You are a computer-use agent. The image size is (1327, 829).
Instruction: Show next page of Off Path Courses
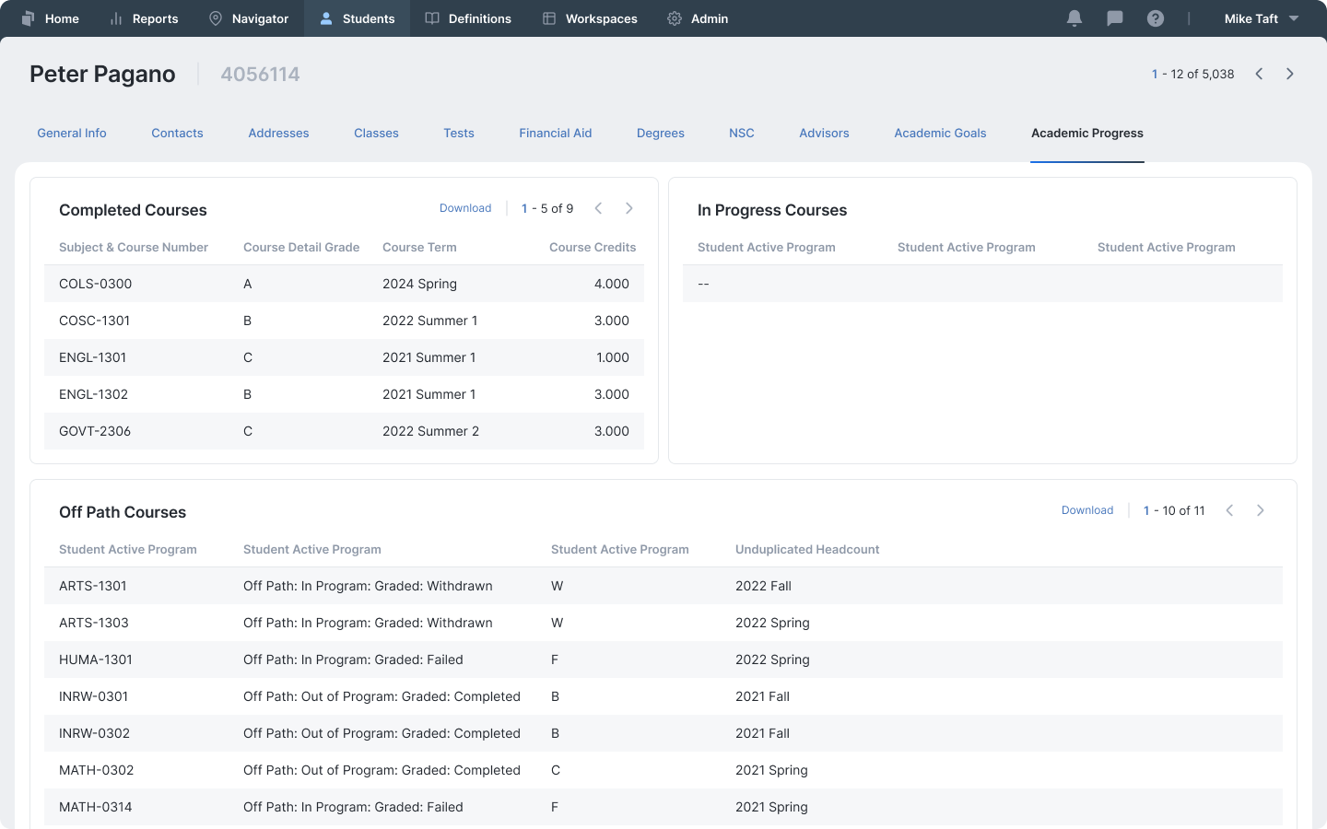tap(1261, 510)
